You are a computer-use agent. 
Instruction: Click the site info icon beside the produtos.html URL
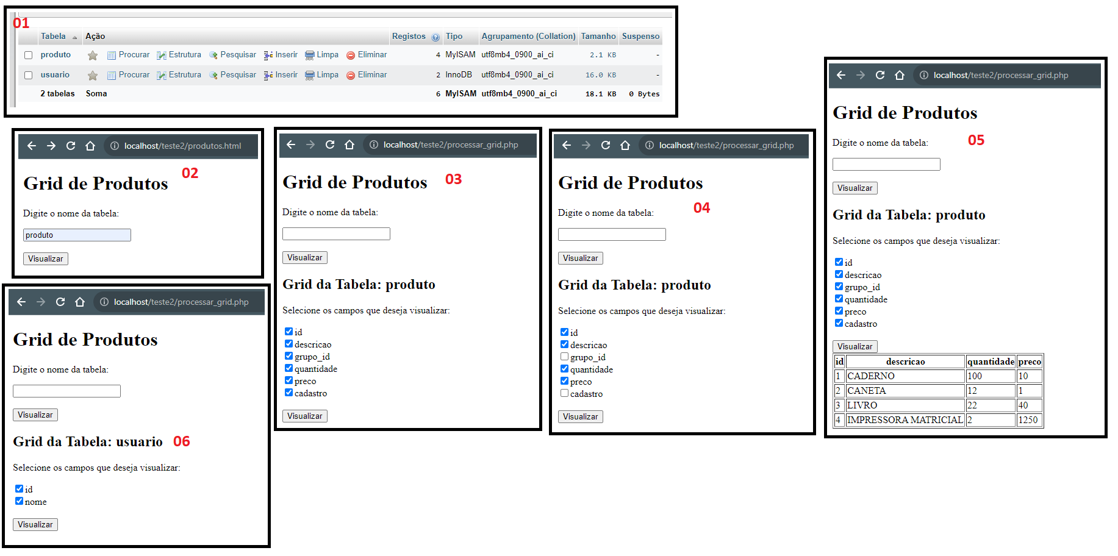114,146
